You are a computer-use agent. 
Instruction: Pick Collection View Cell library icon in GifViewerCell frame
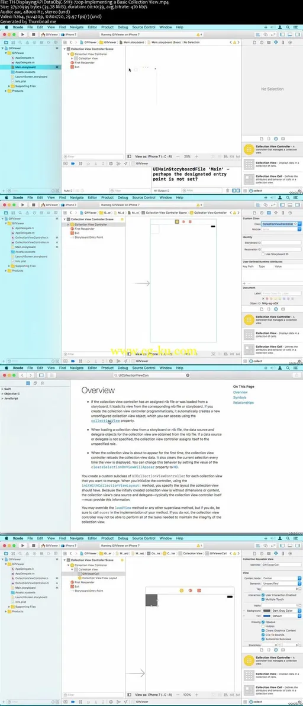tap(249, 690)
